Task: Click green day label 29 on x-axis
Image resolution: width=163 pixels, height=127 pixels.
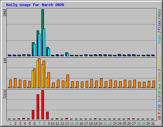Action: click(143, 124)
